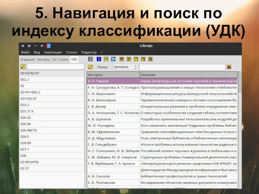Select the УДК tab
The height and width of the screenshot is (194, 259).
tap(74, 59)
